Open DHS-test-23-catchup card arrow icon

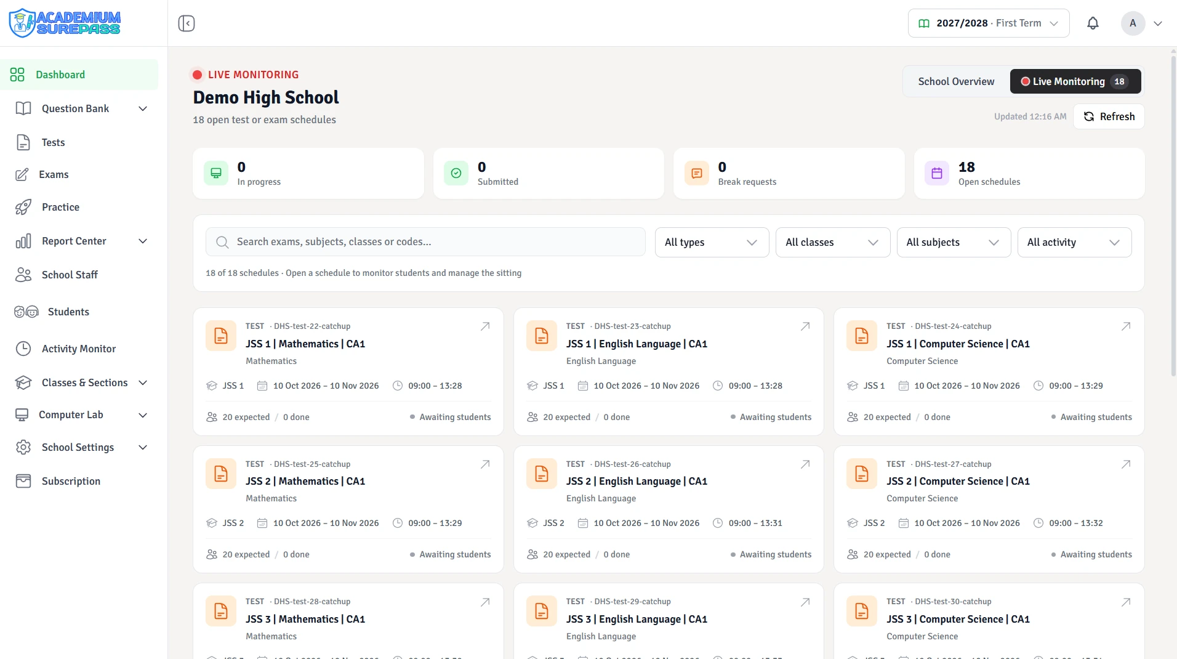pyautogui.click(x=805, y=326)
